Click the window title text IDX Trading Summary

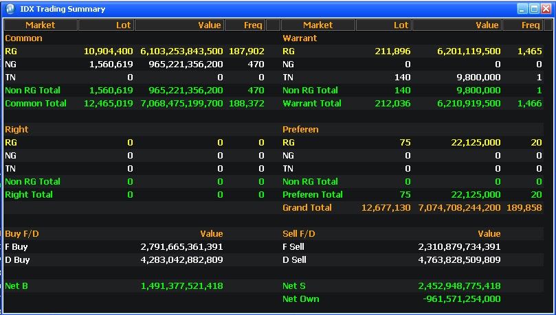pyautogui.click(x=63, y=9)
